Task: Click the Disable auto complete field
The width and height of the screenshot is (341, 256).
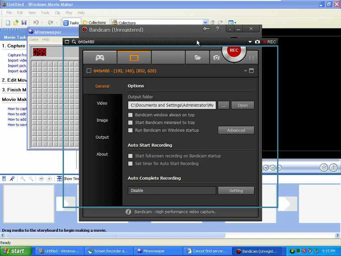Action: (x=172, y=190)
